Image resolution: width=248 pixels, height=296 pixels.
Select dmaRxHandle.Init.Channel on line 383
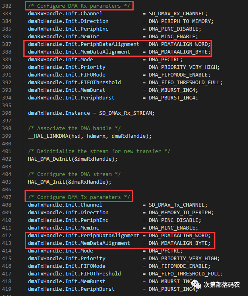[65, 14]
